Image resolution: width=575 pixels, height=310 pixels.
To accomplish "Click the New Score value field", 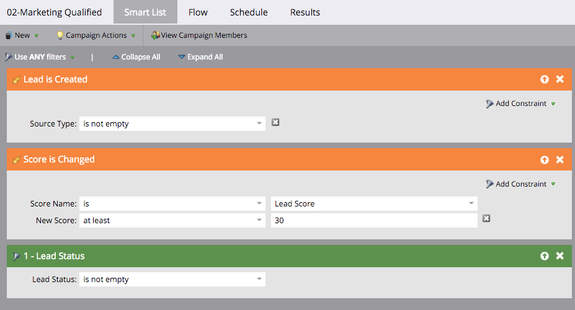I will coord(374,220).
